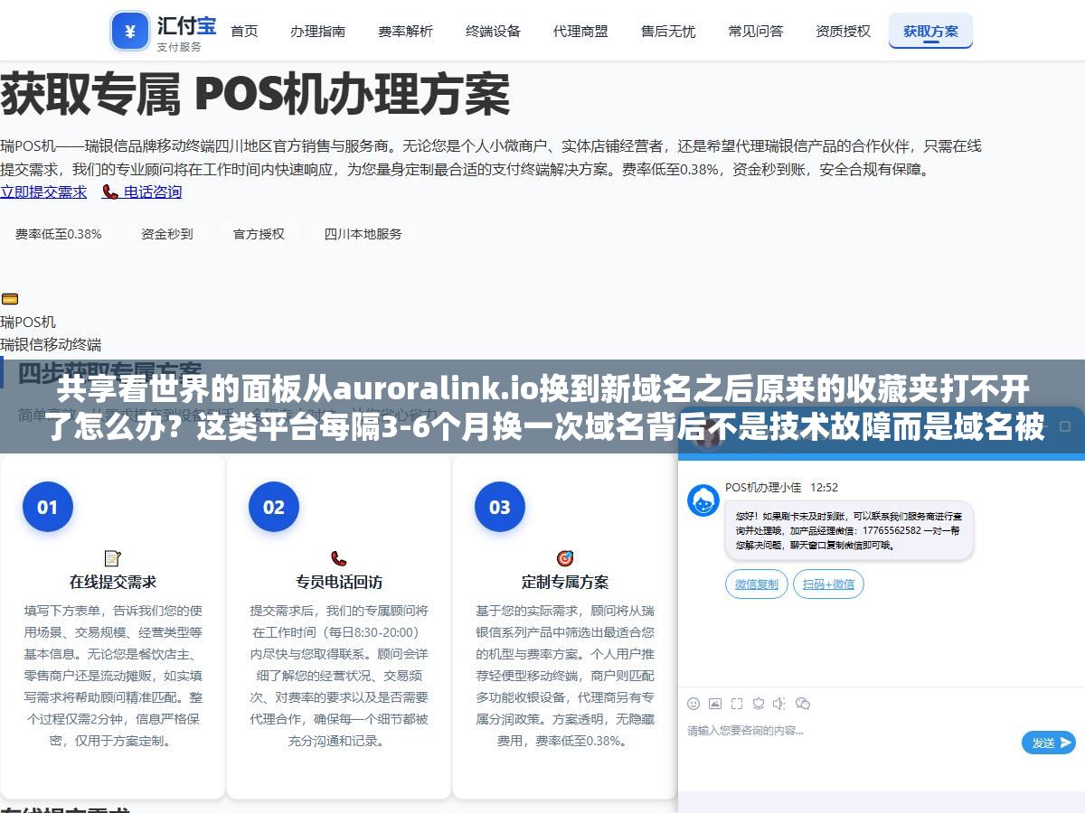Open 售后无忧 nav item
The width and height of the screenshot is (1085, 813).
click(668, 31)
